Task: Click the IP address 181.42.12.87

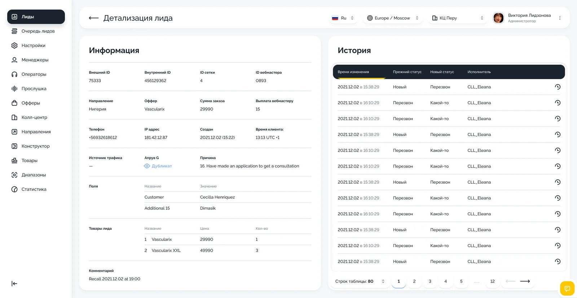Action: coord(156,138)
